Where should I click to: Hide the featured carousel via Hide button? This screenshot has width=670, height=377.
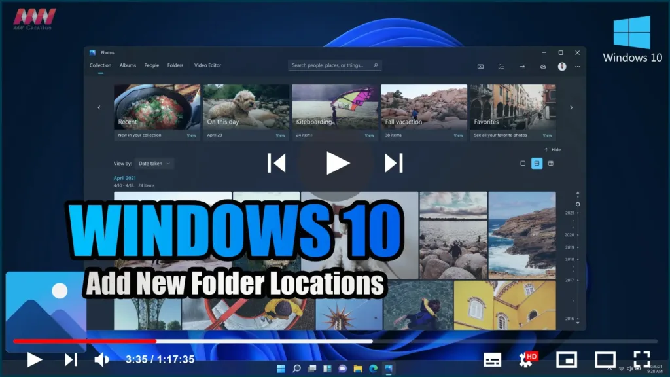click(x=552, y=150)
